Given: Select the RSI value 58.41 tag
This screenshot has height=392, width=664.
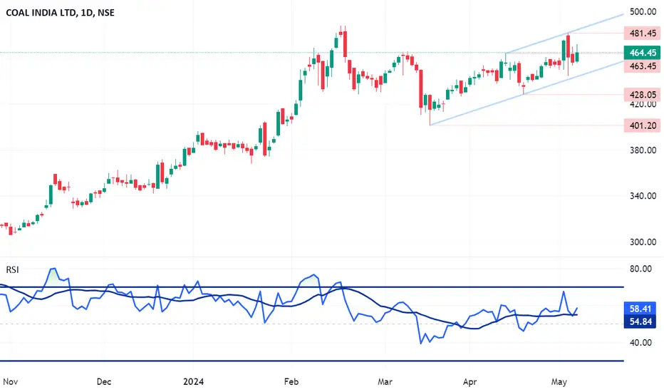Looking at the screenshot, I should pos(640,309).
